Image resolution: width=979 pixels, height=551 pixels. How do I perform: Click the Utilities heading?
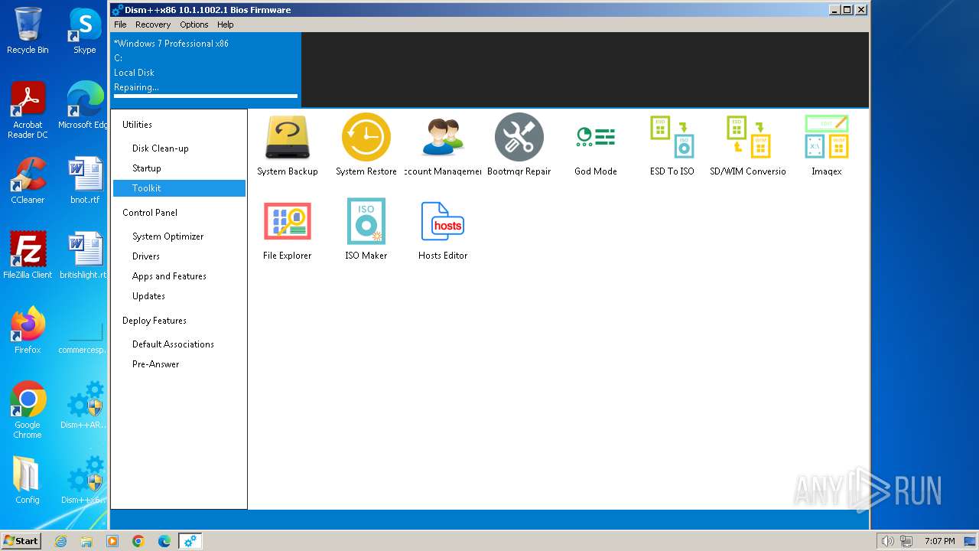137,125
